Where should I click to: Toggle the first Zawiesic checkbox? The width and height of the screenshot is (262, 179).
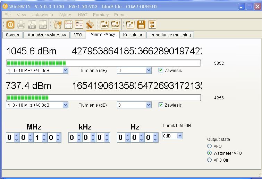161,70
